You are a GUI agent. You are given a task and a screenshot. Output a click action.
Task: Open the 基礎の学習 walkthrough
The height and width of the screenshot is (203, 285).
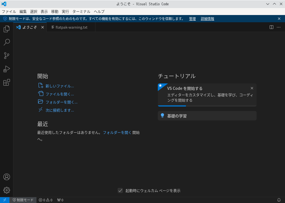click(x=207, y=116)
